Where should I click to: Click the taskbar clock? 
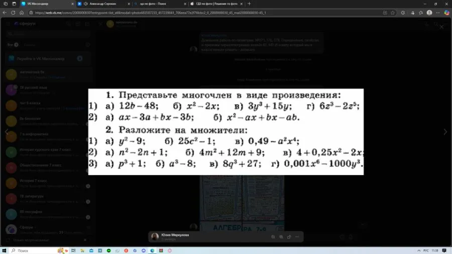coord(435,250)
